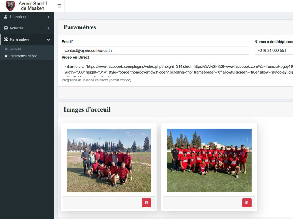Viewport: 293px width, 219px height.
Task: Click the Utilisateurs user icon
Action: click(x=6, y=17)
